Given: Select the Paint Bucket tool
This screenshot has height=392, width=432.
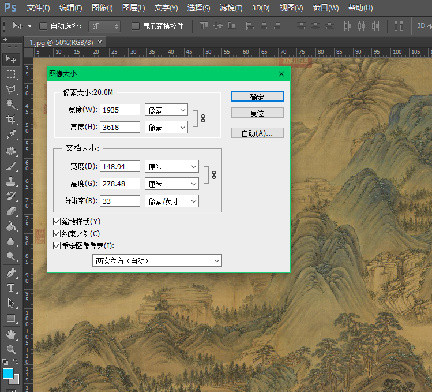Looking at the screenshot, I should click(11, 226).
